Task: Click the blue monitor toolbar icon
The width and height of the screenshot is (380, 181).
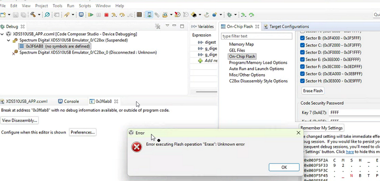Action: 81,15
